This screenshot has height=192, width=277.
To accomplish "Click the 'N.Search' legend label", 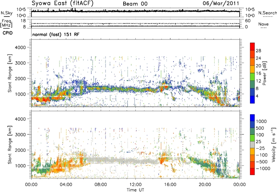I will [268, 13].
